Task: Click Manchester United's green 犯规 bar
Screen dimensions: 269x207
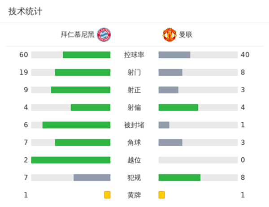Action: tap(179, 177)
